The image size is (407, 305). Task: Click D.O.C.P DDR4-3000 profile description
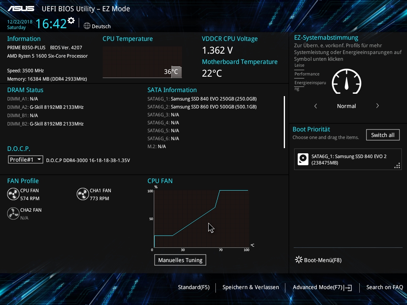point(88,160)
